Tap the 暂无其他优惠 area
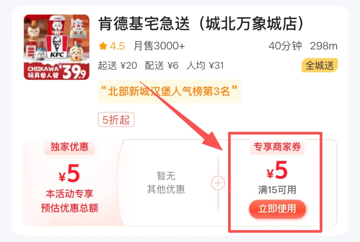This screenshot has height=242, width=360. tap(166, 182)
